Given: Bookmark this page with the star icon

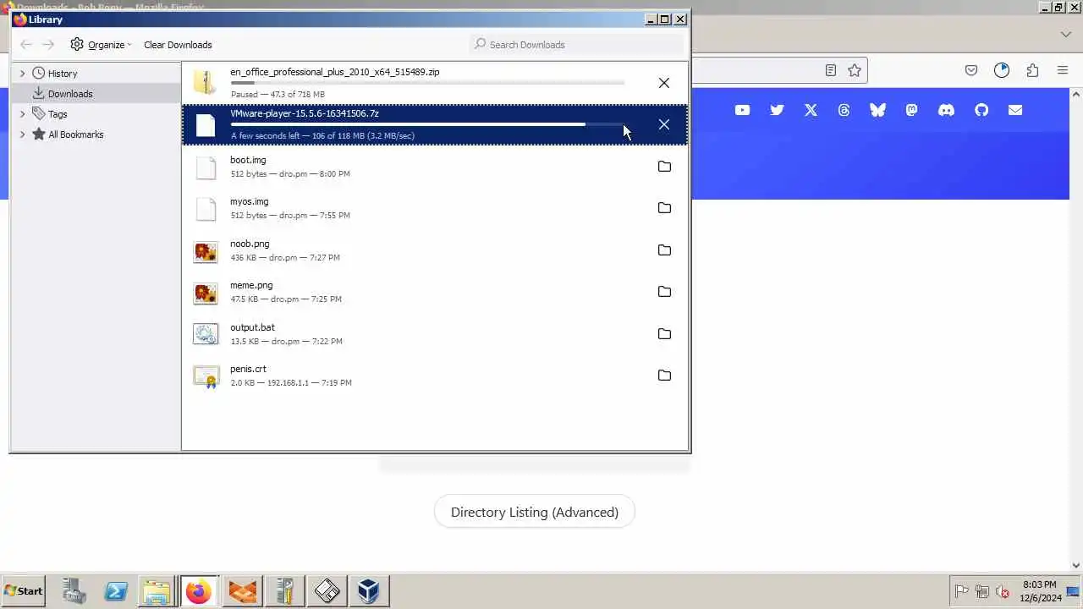Looking at the screenshot, I should coord(855,70).
